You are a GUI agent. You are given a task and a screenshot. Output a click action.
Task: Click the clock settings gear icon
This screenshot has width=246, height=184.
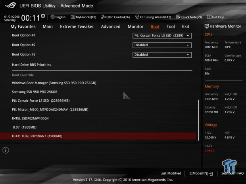(43, 16)
